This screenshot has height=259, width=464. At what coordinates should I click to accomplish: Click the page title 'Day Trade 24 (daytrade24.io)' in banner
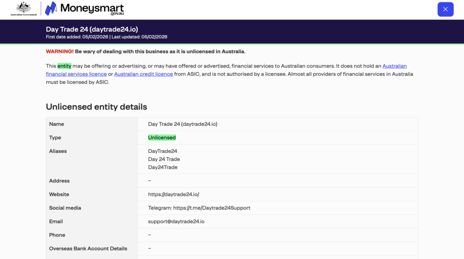[92, 29]
